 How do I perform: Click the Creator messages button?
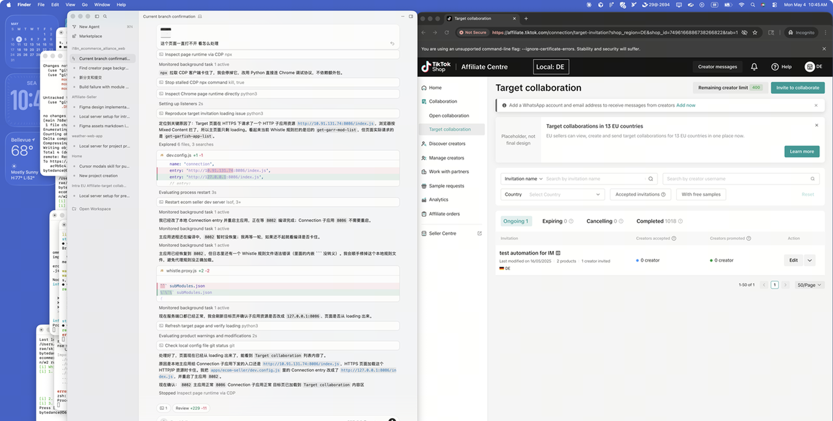[x=717, y=67]
